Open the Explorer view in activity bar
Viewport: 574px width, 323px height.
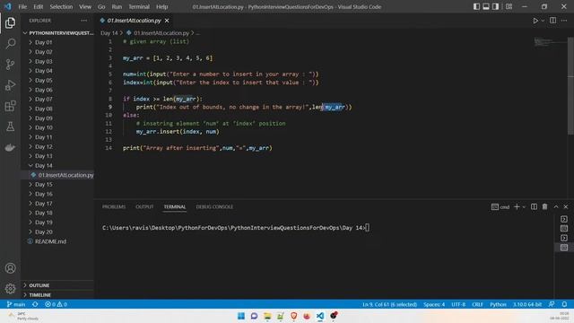10,22
